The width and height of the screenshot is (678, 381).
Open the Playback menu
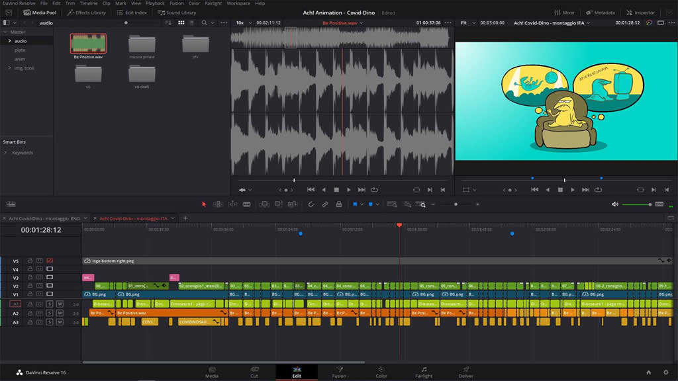(155, 3)
